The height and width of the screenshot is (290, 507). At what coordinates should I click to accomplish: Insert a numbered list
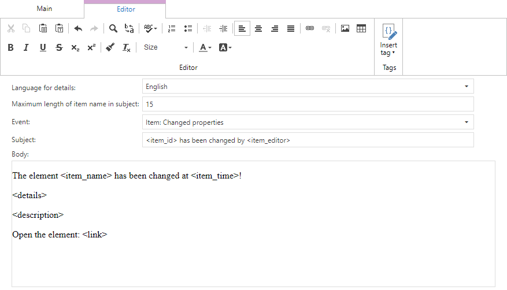(x=171, y=28)
